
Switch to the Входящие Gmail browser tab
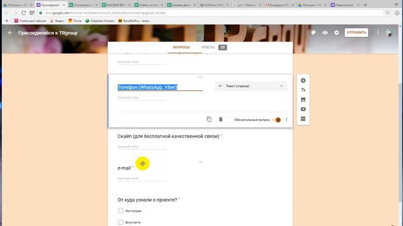(x=280, y=5)
